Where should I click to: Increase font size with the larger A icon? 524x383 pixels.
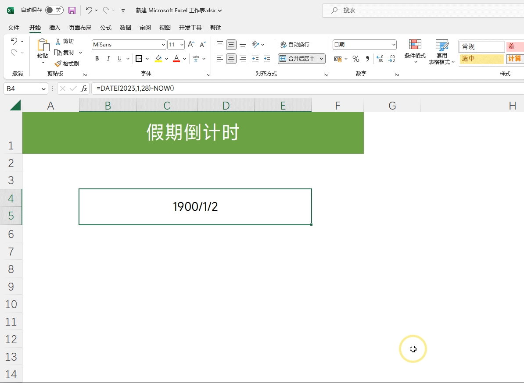(x=191, y=44)
